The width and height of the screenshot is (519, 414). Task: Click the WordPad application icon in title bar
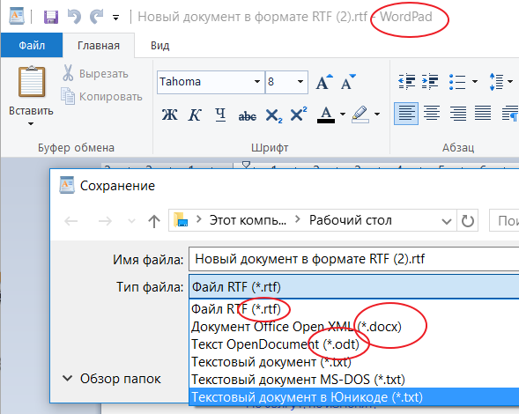[x=17, y=16]
